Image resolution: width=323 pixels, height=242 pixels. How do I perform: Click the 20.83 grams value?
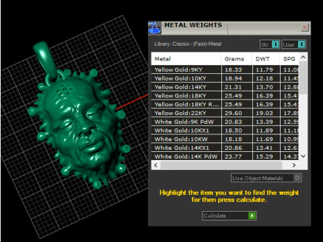pyautogui.click(x=234, y=122)
